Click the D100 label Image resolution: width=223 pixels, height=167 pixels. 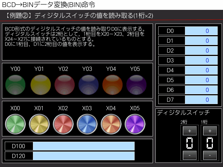pyautogui.click(x=19, y=146)
